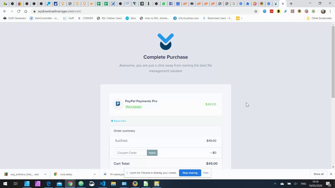Open the Intro to BSL: Admin bookmark
The height and width of the screenshot is (188, 335).
point(154,18)
